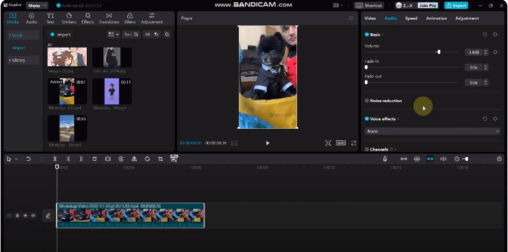Screen dimensions: 508x252
Task: Switch to the Video inspector tab
Action: [370, 18]
